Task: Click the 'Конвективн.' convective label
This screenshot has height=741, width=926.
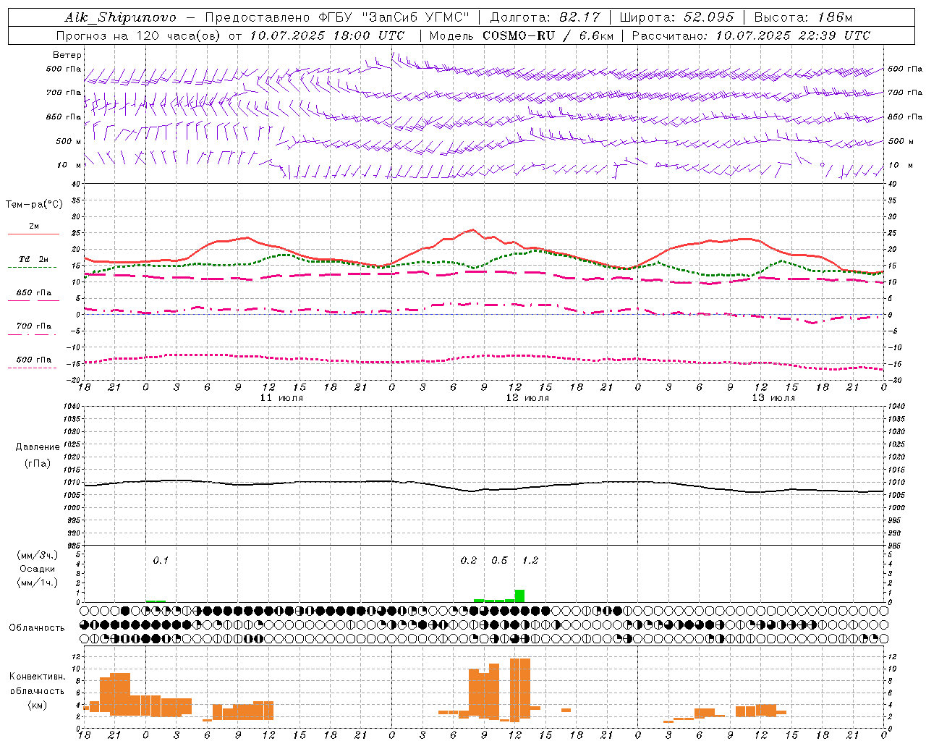Action: coord(38,677)
